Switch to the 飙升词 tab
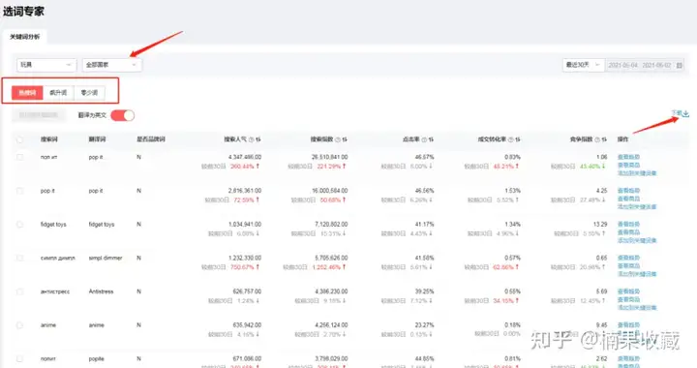 pyautogui.click(x=58, y=93)
